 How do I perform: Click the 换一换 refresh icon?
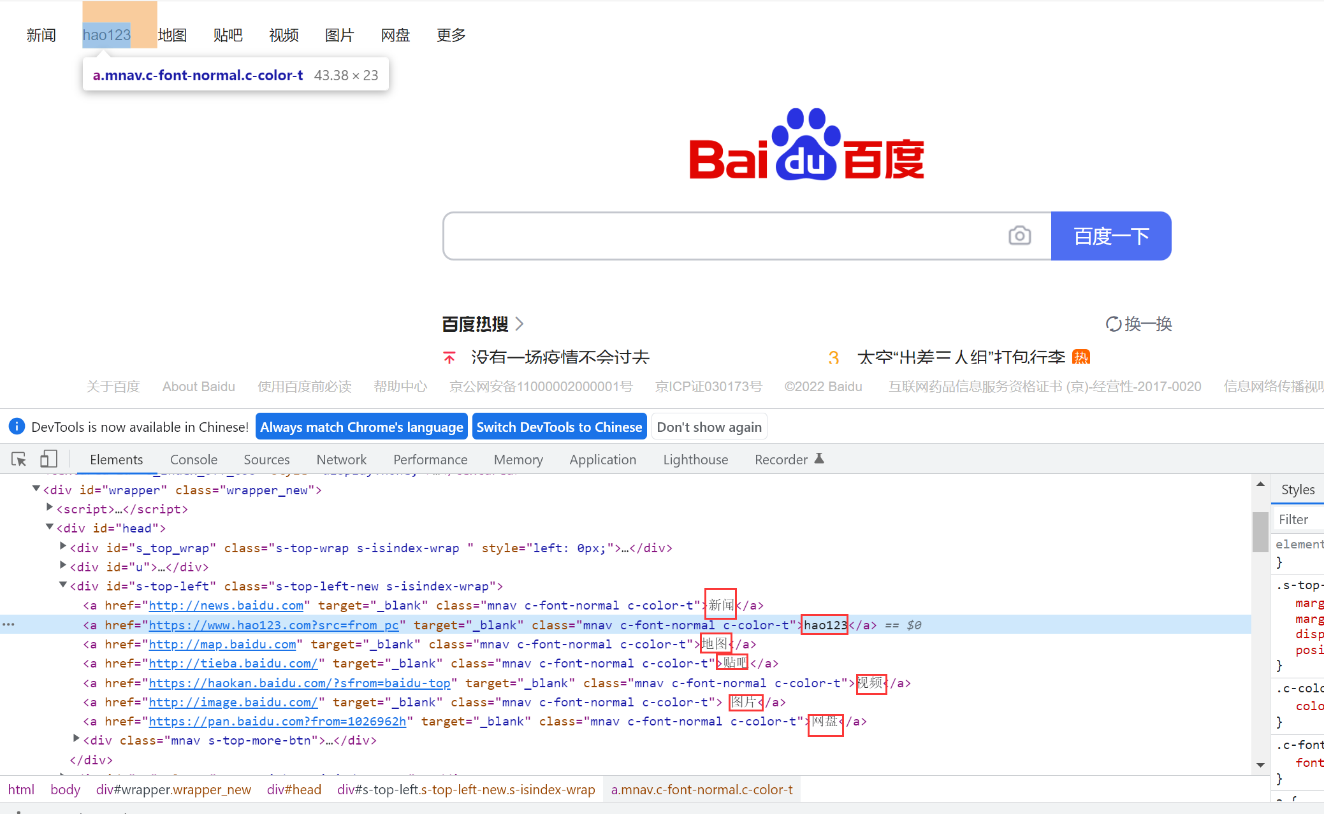click(x=1113, y=324)
